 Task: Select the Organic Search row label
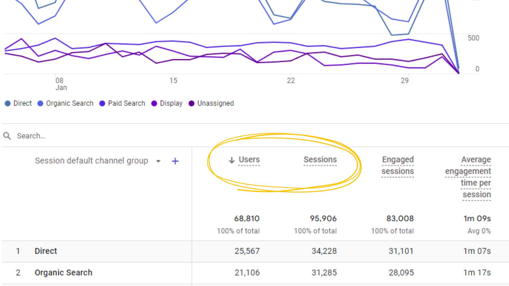(63, 272)
